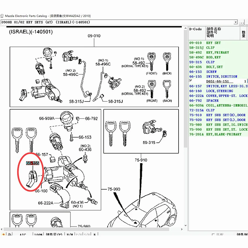Viewport: 248px width, 248px height.
Task: Click the diagram's vertical scrollbar down arrow
Action: point(185,225)
